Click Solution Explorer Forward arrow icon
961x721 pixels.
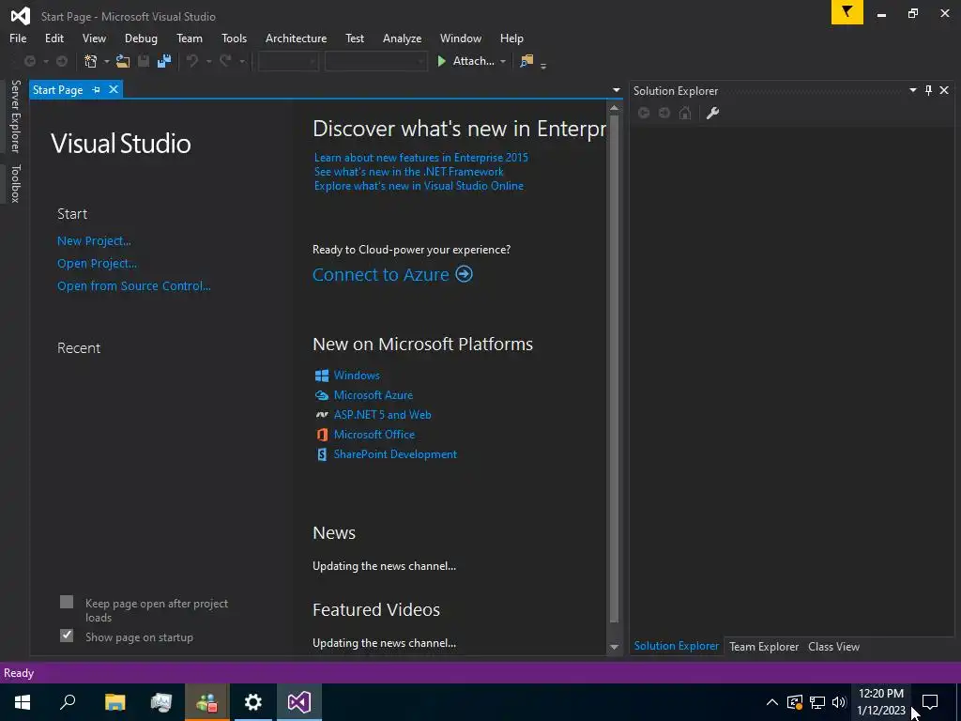[x=664, y=113]
